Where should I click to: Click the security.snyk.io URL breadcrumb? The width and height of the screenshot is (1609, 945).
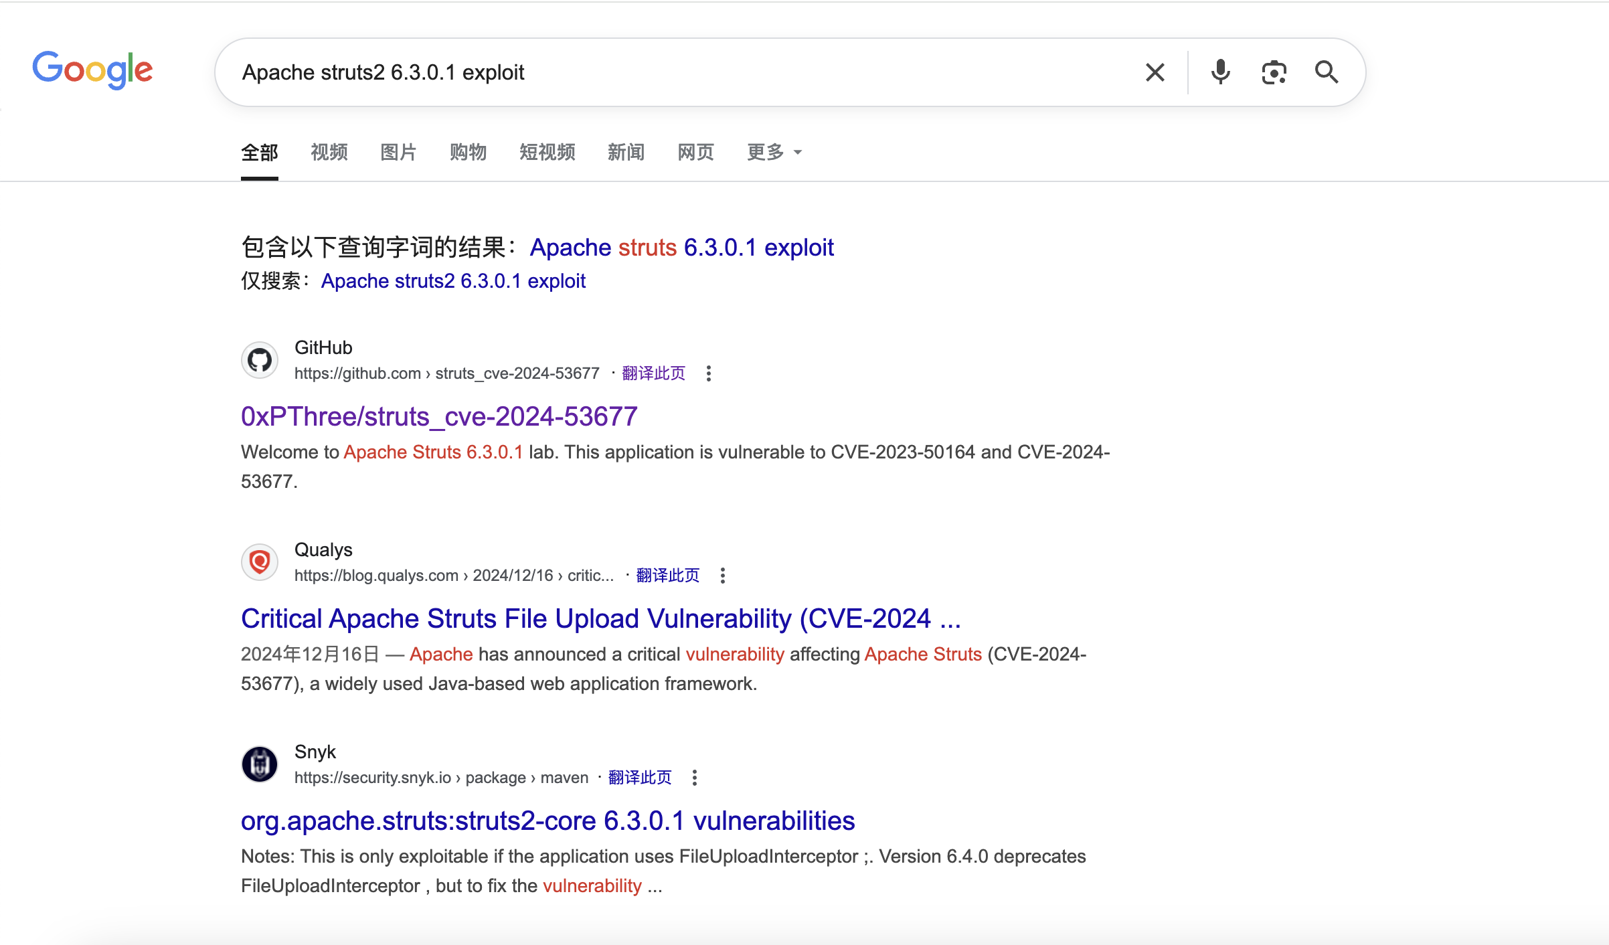click(x=441, y=778)
